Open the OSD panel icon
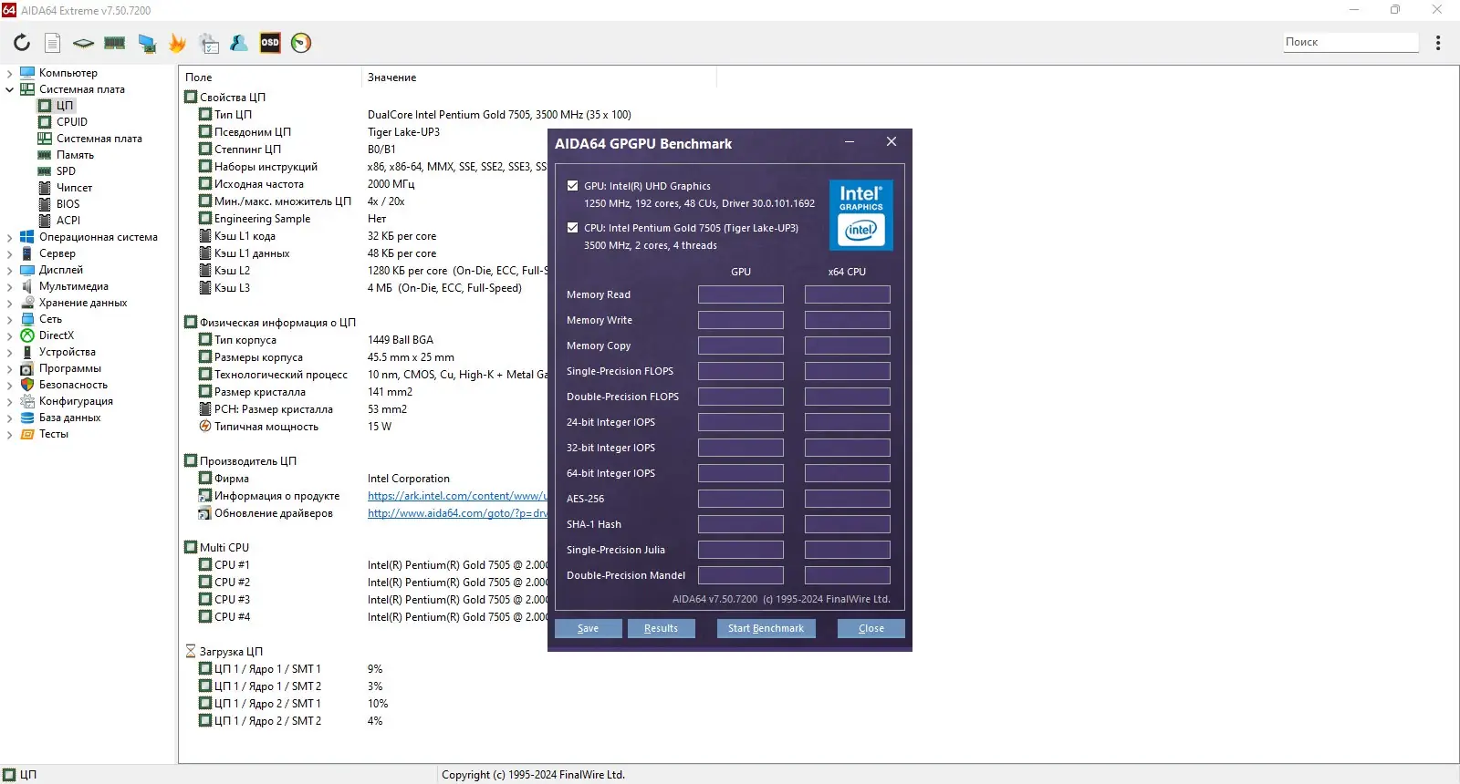This screenshot has height=784, width=1460. point(270,43)
